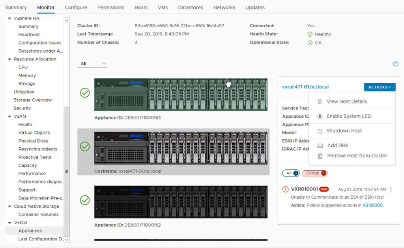Collapse the vSphere HA tree section
Viewport: 404px width, 248px height.
(9, 18)
